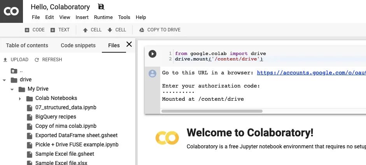The height and width of the screenshot is (165, 366).
Task: Click the yellow CO welcome logo
Action: tap(167, 138)
